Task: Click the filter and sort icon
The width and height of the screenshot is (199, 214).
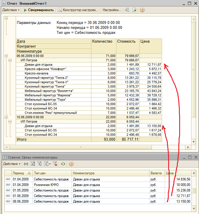Action: (x=33, y=164)
